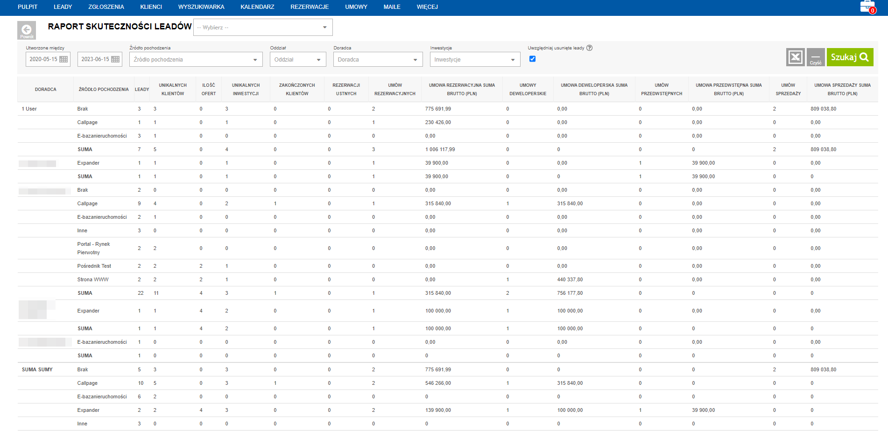Open ZGŁOSZENIA menu item
Image resolution: width=888 pixels, height=431 pixels.
[106, 7]
